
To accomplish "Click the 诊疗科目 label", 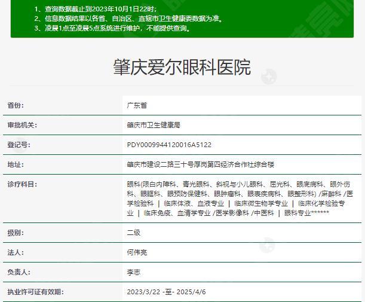I will click(22, 184).
